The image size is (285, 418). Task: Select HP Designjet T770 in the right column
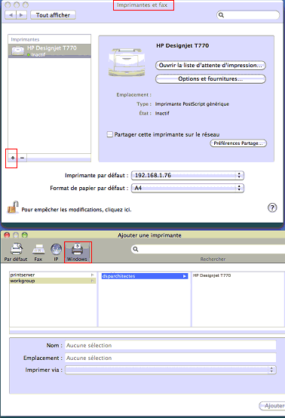click(212, 275)
